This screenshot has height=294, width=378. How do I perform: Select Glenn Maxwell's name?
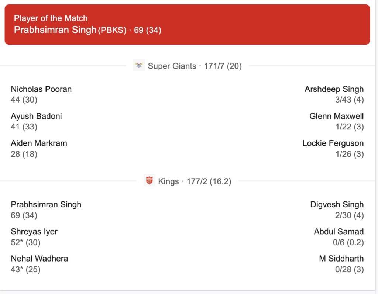(x=337, y=116)
